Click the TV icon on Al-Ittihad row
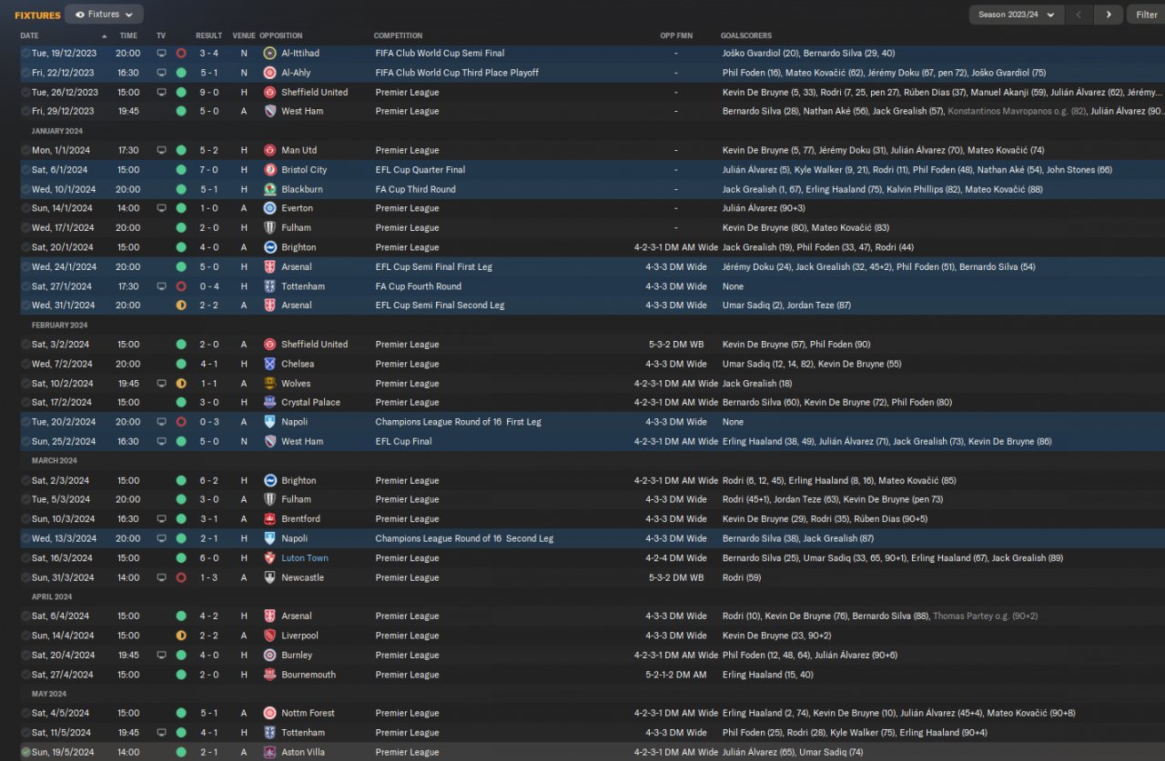This screenshot has height=761, width=1165. point(161,54)
